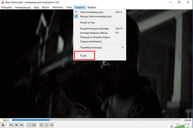Expand Προσθήκη διεπαφής submenu
The image size is (193, 128).
pyautogui.click(x=100, y=47)
